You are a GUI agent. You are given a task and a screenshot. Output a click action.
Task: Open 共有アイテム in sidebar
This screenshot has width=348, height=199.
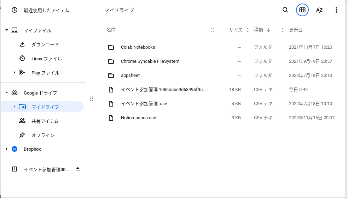coord(45,121)
